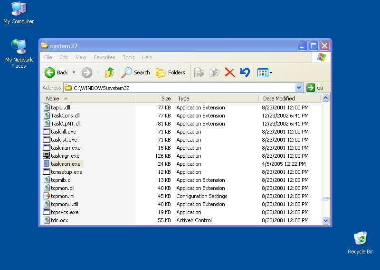The height and width of the screenshot is (270, 380).
Task: Click the Configuration Settings type cell
Action: 201,196
